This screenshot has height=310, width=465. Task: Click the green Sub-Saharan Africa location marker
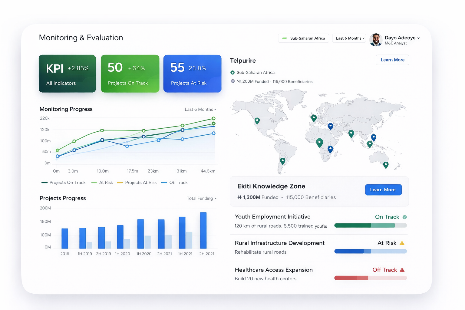point(232,73)
